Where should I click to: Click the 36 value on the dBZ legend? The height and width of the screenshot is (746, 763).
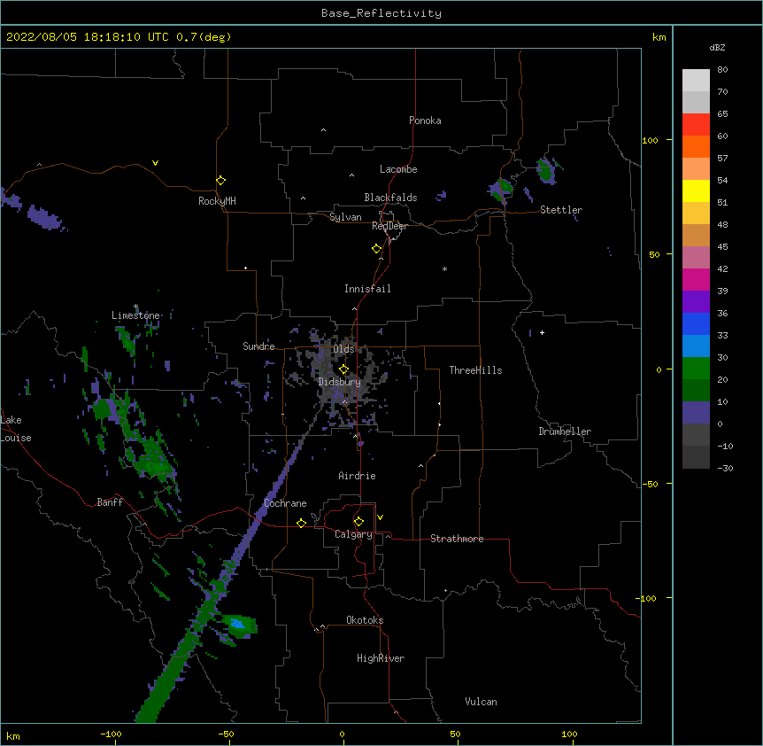(x=722, y=313)
